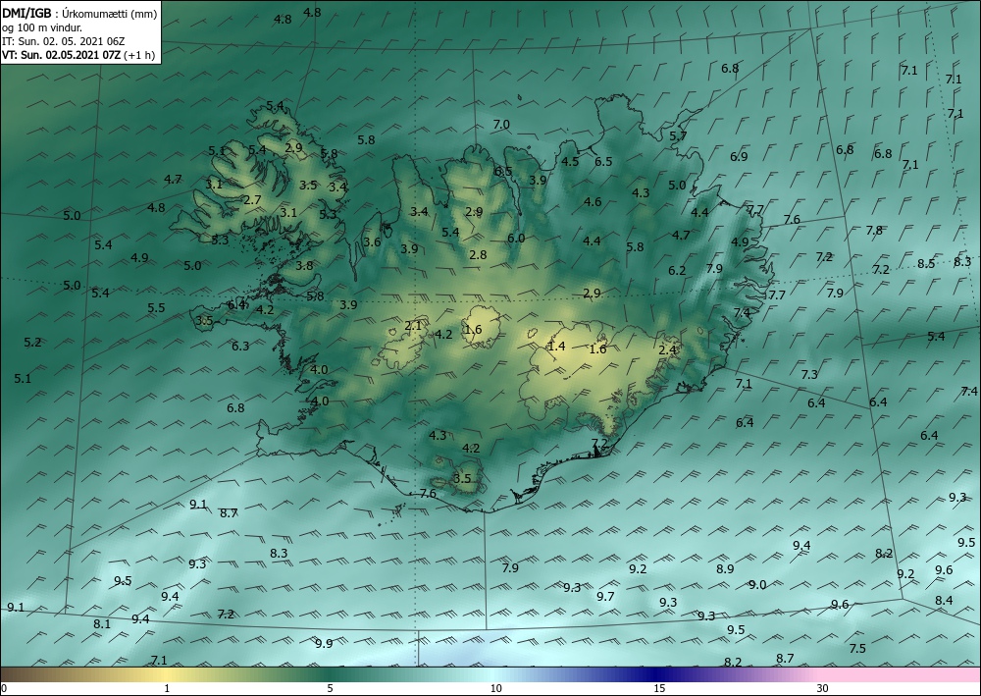The image size is (981, 696).
Task: Click the map value 6.2
Action: pyautogui.click(x=677, y=271)
